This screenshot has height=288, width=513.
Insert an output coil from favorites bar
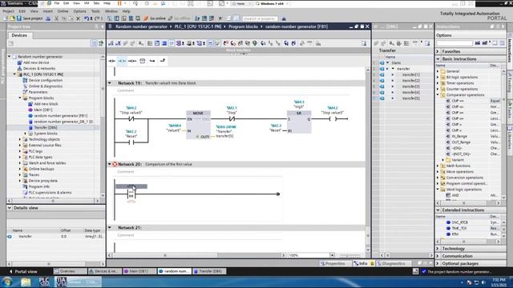[132, 61]
